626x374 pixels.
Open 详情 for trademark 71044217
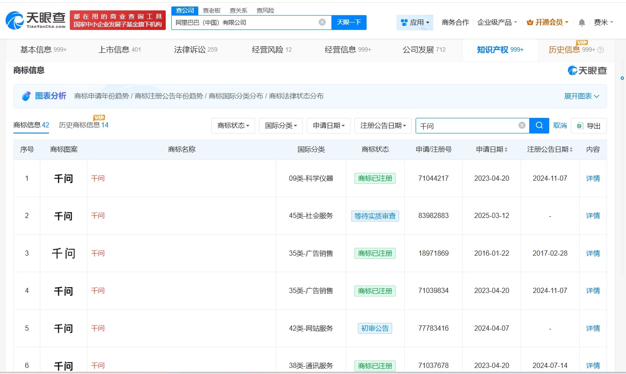[x=593, y=178]
